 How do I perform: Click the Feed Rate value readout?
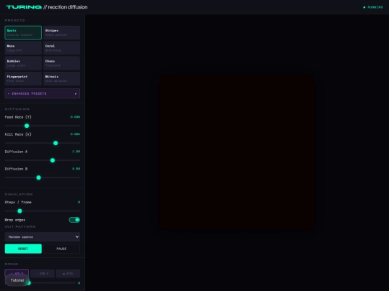75,117
